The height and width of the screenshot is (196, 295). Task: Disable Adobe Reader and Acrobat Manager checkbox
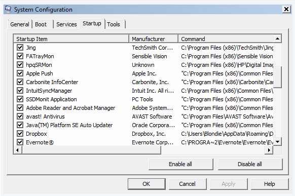tap(20, 108)
